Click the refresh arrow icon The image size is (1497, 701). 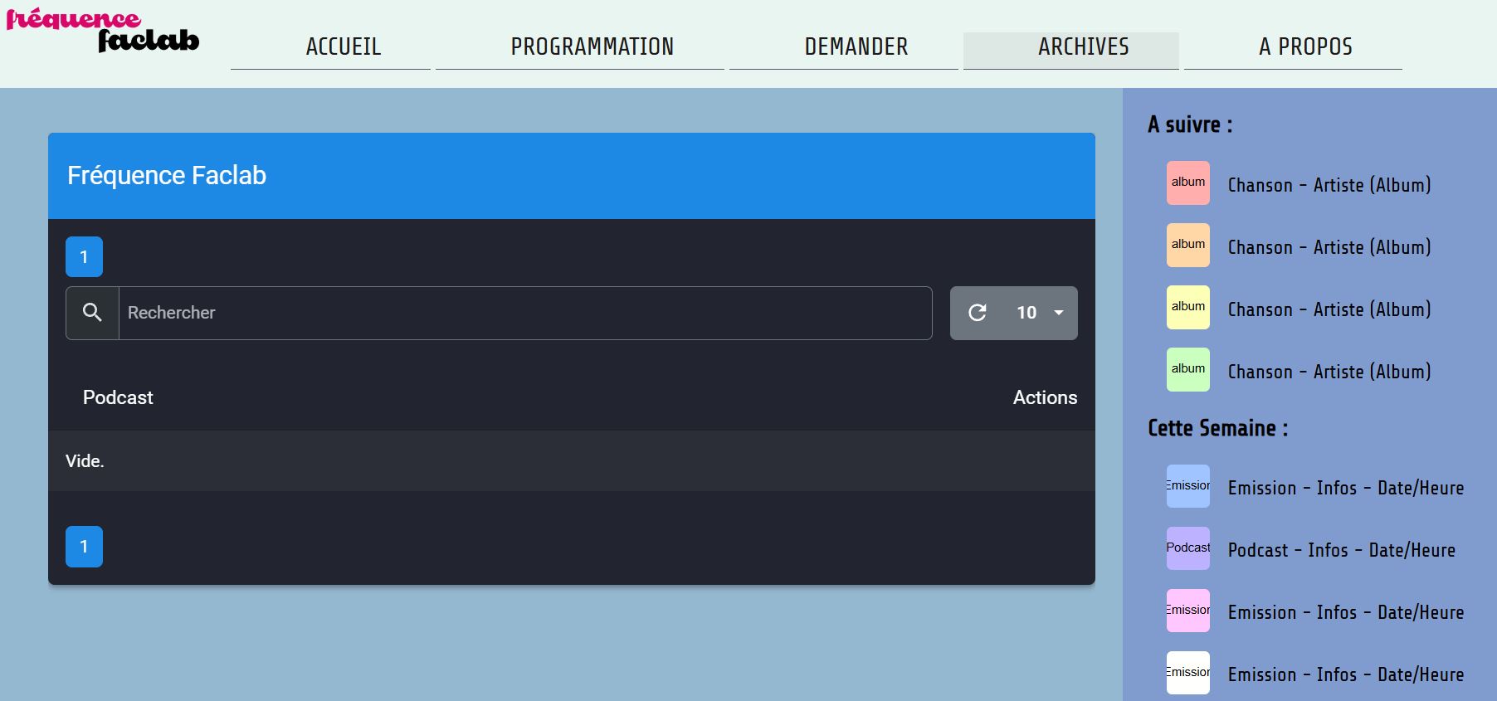pyautogui.click(x=978, y=313)
